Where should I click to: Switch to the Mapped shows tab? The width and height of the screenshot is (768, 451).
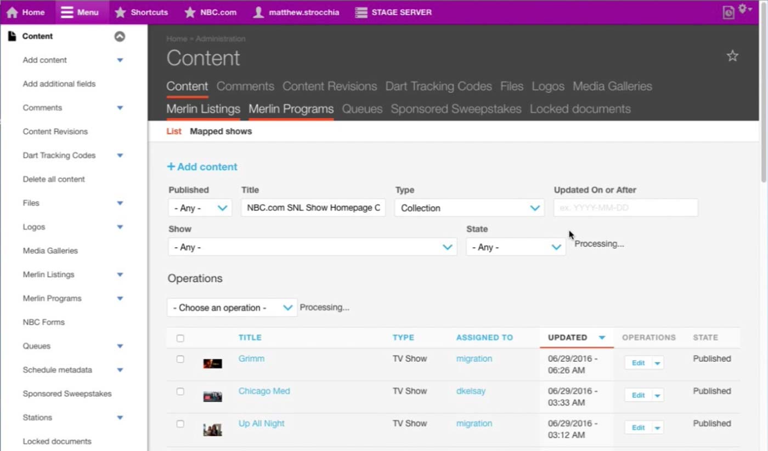221,132
